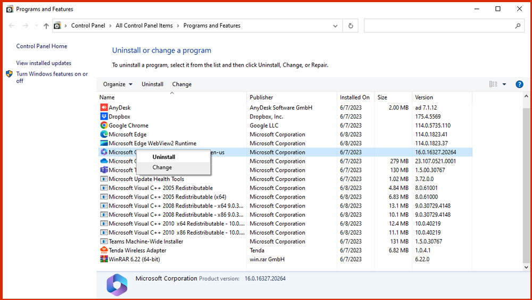Click the forward navigation arrow
532x300 pixels.
pos(26,26)
